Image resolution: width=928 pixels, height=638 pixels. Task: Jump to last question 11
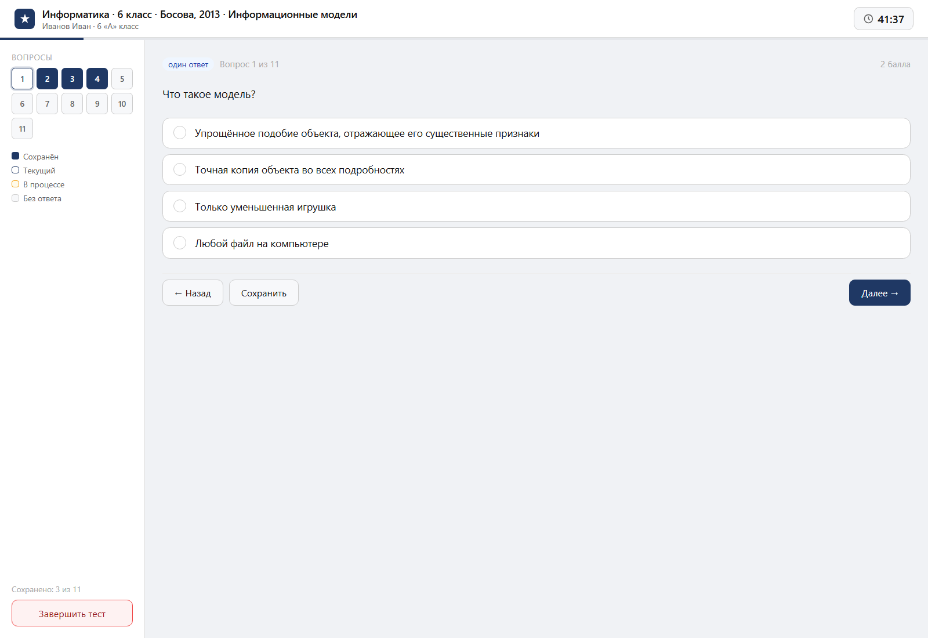(22, 129)
